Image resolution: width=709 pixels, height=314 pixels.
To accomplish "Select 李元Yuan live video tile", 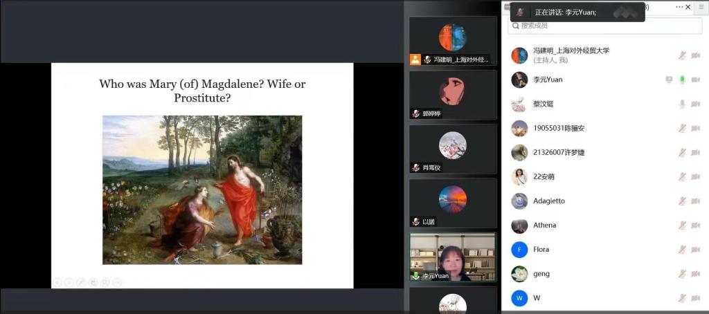I will pos(453,257).
